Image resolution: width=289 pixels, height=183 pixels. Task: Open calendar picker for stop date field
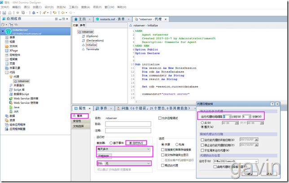[256, 145]
